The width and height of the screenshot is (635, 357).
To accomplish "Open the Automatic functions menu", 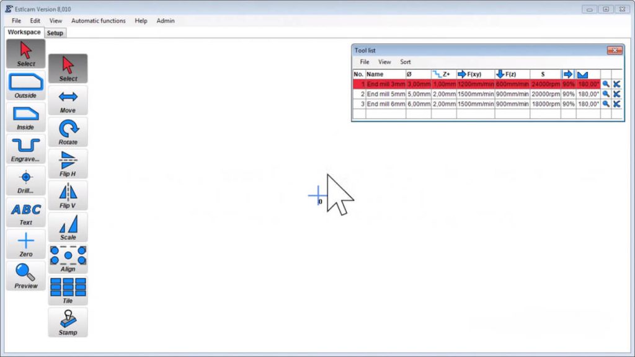I will point(98,20).
